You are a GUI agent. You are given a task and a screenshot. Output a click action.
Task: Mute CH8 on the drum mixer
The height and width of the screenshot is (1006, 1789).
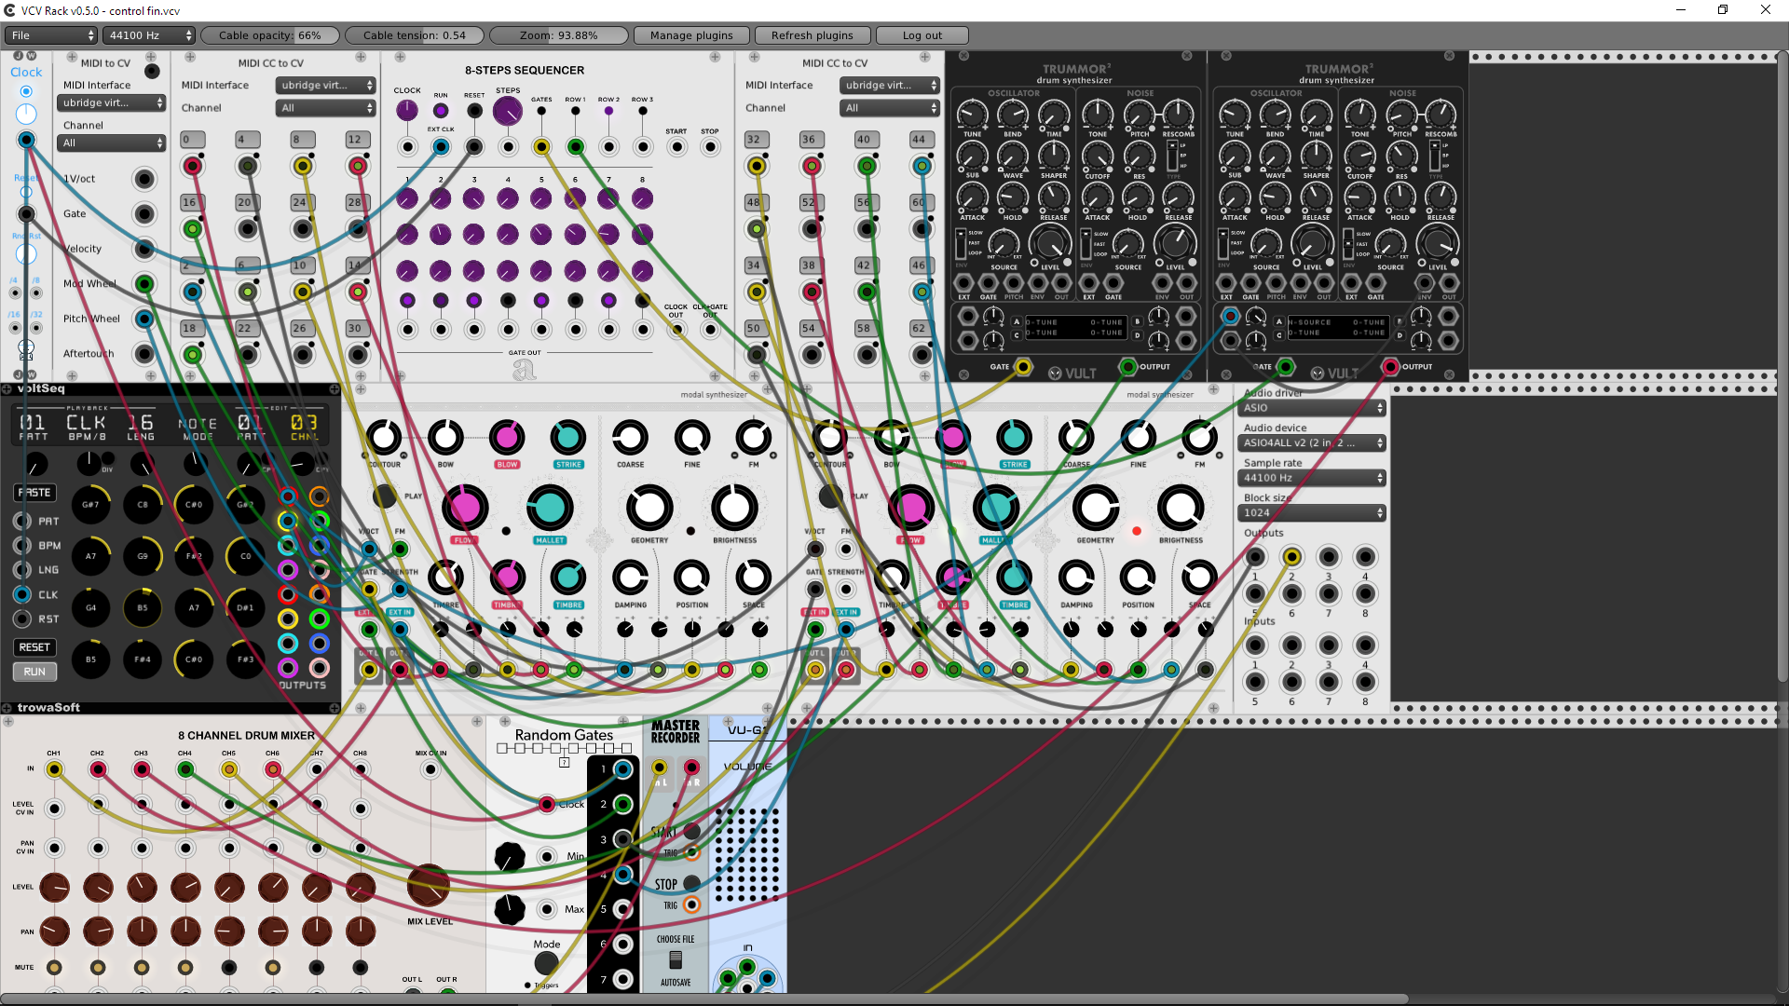click(360, 968)
